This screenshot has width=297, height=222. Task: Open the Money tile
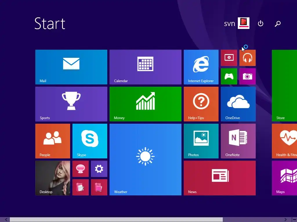point(146,104)
